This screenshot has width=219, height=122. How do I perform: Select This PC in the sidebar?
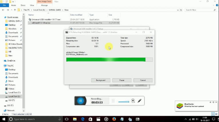tap(10, 66)
